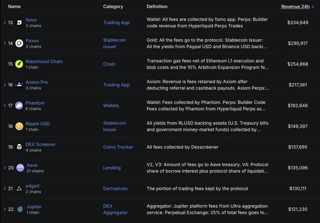
Task: Open the Phantom protocol link
Action: point(35,103)
